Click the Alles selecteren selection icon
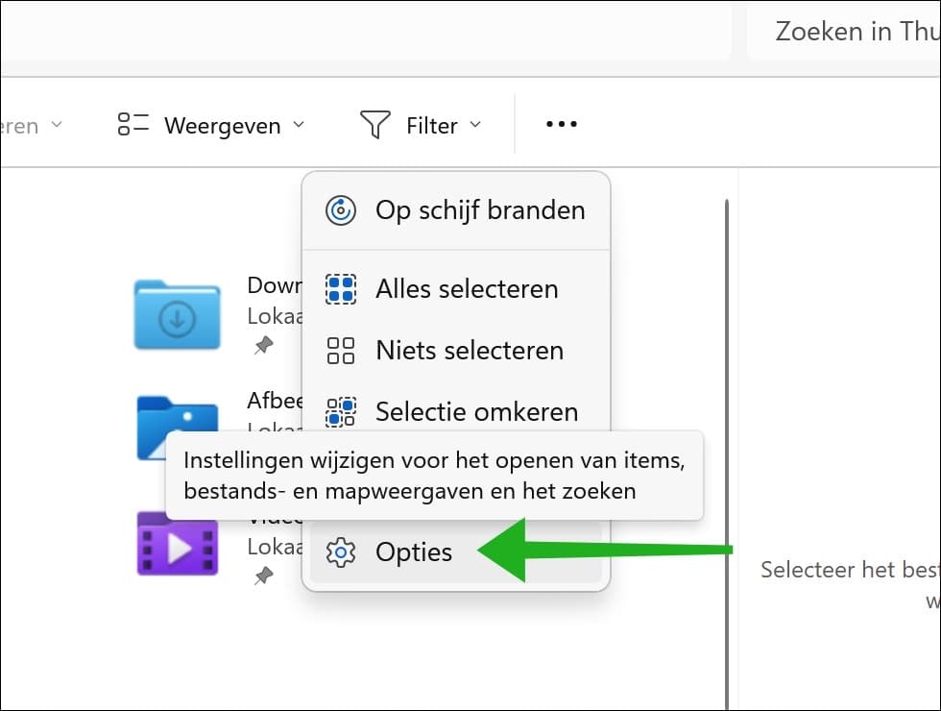This screenshot has height=711, width=941. click(x=341, y=288)
